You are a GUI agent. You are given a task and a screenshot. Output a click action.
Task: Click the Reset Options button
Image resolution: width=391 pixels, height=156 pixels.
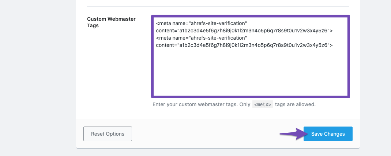108,134
